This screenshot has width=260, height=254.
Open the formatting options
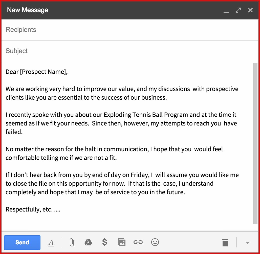click(51, 243)
